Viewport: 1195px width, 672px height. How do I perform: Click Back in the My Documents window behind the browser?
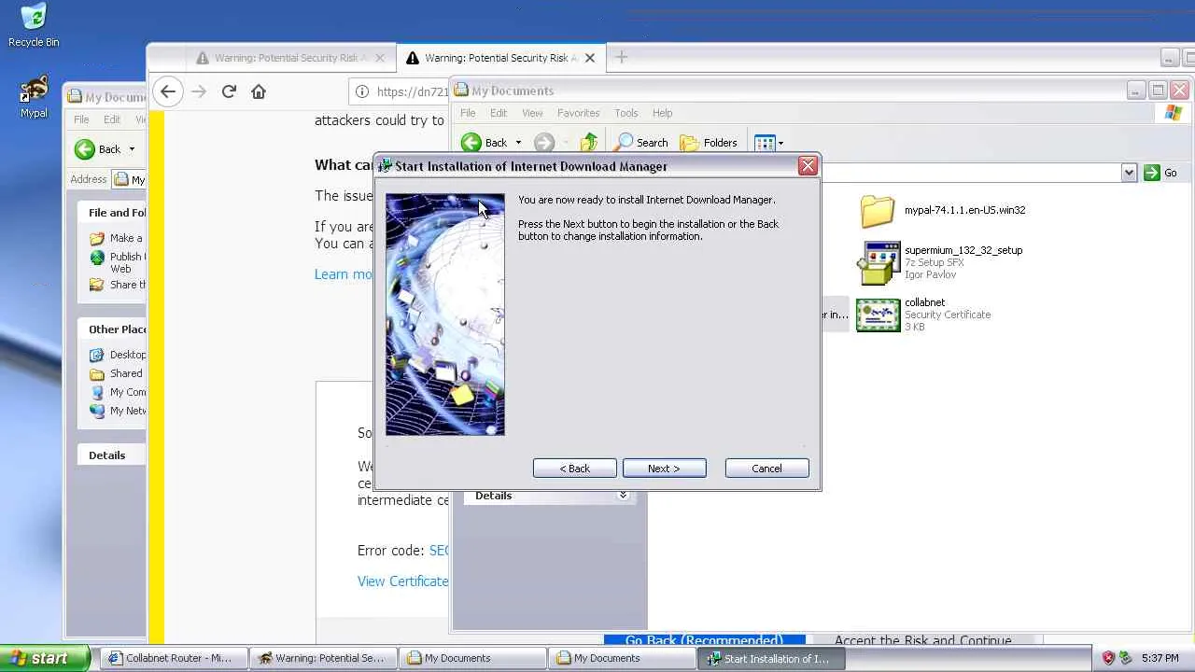click(x=99, y=149)
